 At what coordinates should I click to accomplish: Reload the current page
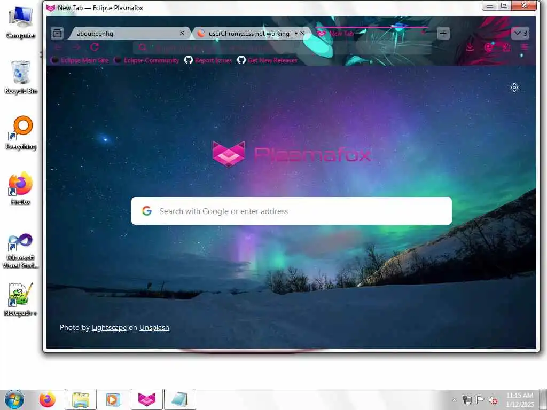click(x=95, y=47)
